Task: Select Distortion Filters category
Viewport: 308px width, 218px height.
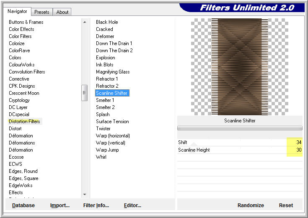Action: coord(25,122)
